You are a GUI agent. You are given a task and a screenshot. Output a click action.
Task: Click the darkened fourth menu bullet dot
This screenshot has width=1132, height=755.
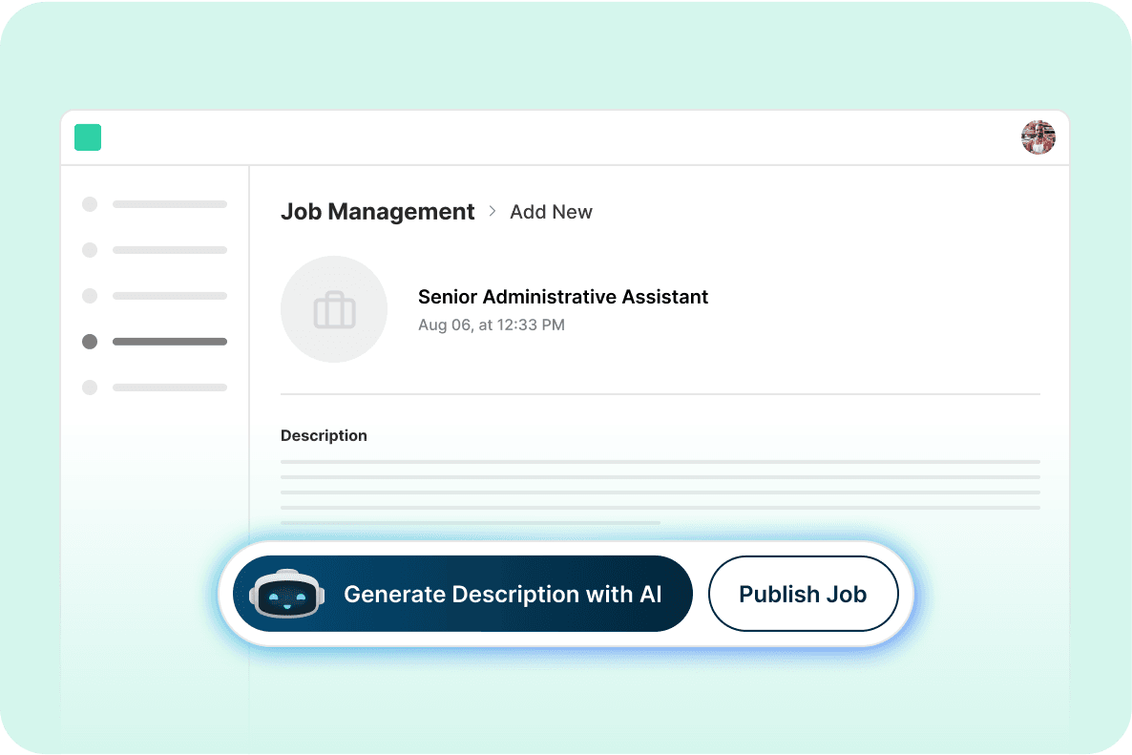click(x=90, y=342)
